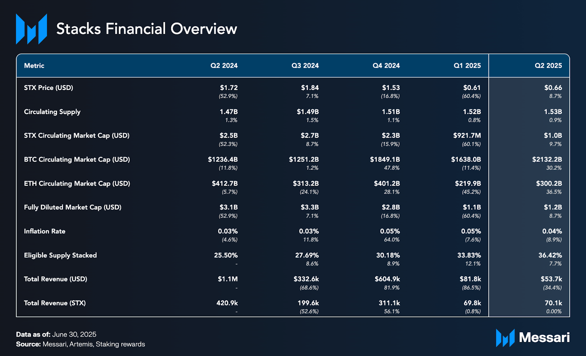Select the ETH market cap value '$219.9B'

tap(468, 183)
